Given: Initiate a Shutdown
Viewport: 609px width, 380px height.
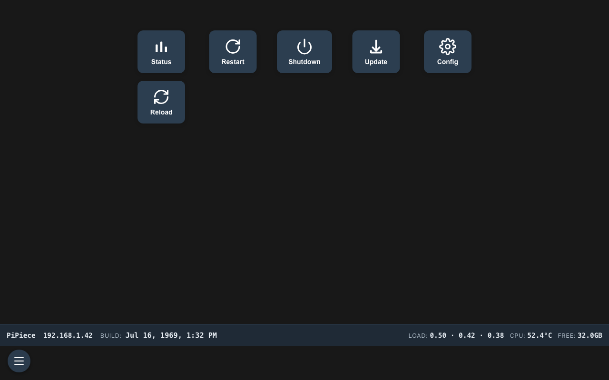Looking at the screenshot, I should [304, 52].
